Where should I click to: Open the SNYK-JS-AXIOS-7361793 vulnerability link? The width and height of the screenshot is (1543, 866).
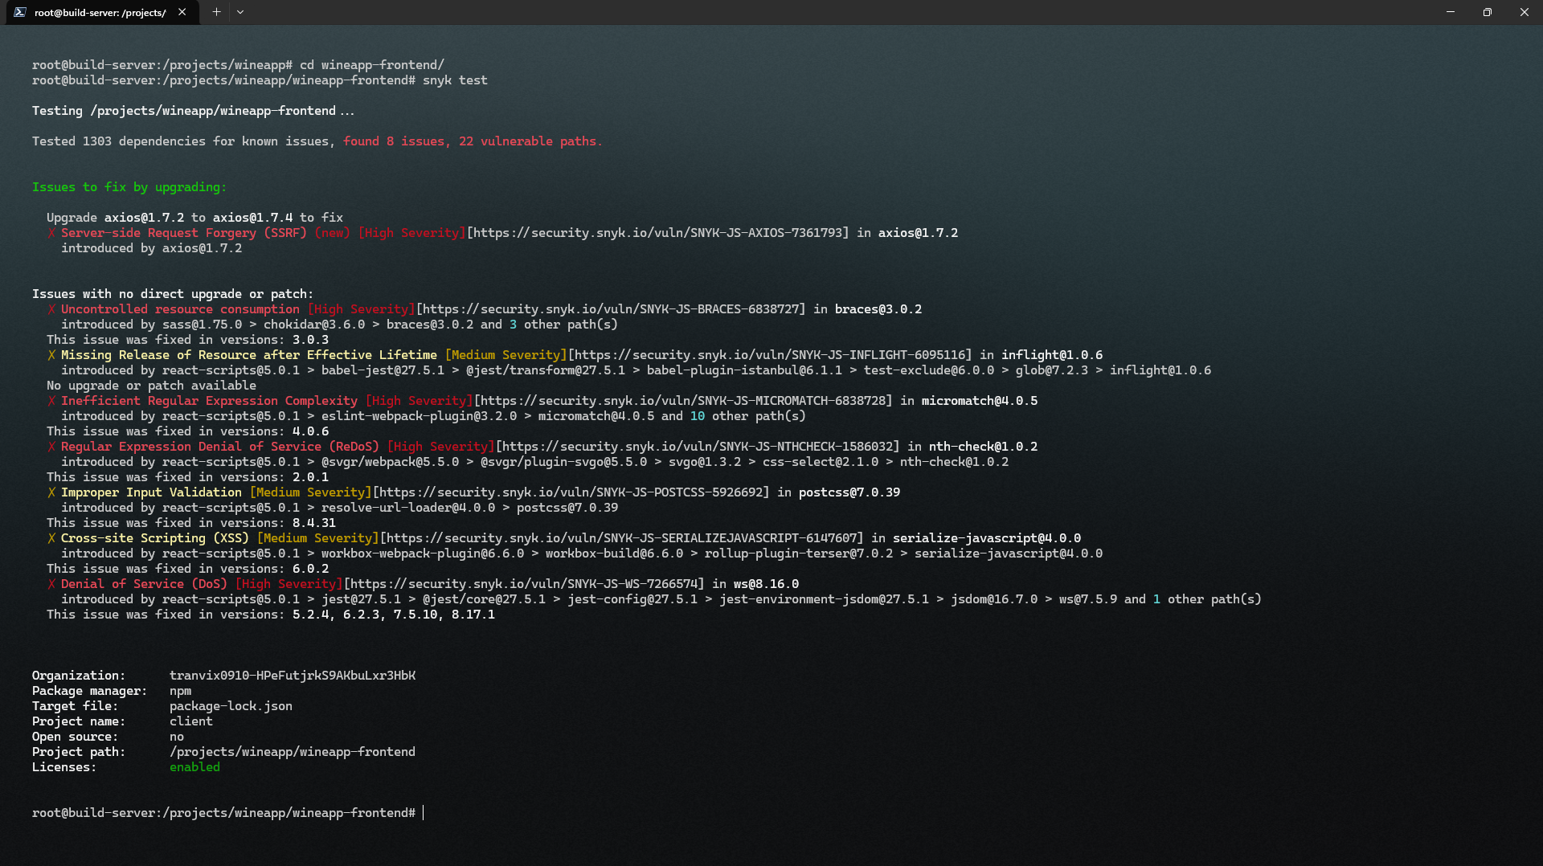pyautogui.click(x=657, y=232)
